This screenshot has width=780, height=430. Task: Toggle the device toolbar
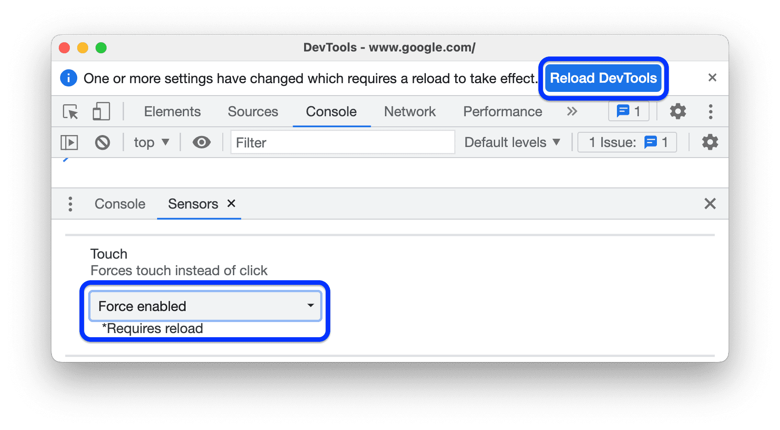101,111
